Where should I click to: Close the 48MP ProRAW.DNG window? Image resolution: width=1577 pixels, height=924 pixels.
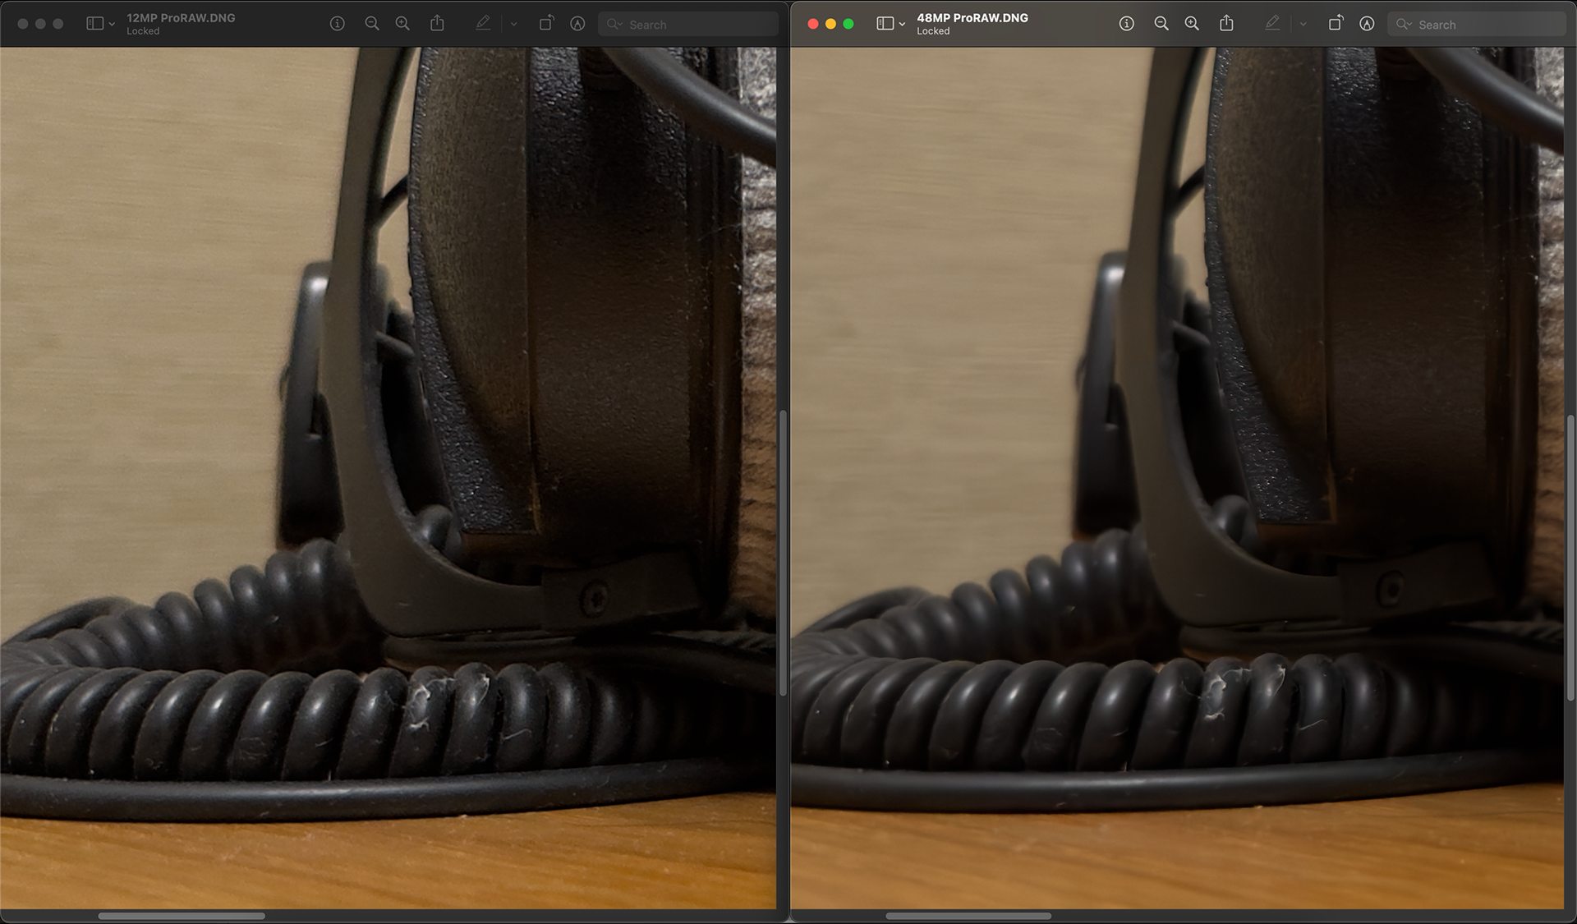(x=813, y=24)
